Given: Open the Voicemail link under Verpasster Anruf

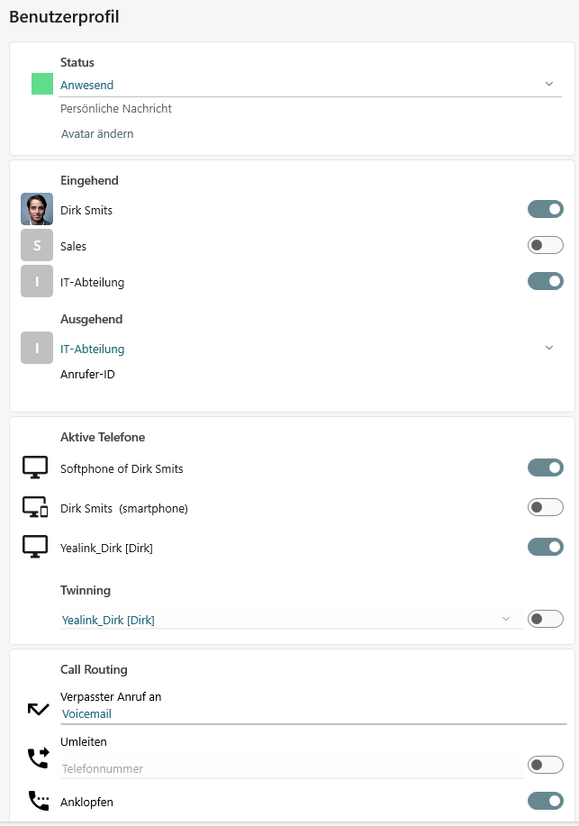Looking at the screenshot, I should point(86,713).
